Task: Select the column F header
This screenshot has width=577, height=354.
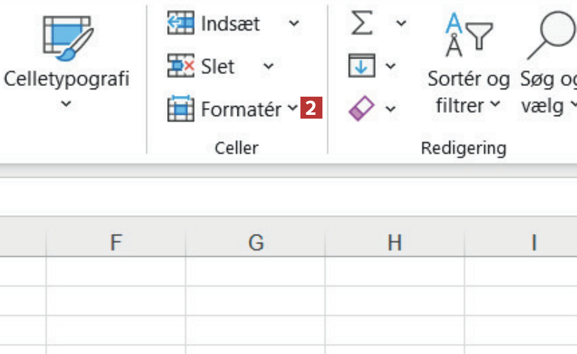Action: pyautogui.click(x=116, y=242)
